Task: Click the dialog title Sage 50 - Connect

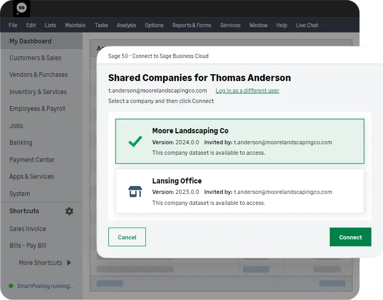Action: click(159, 56)
